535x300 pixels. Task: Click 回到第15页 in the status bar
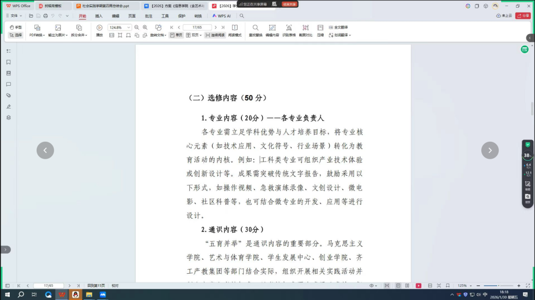[x=96, y=285]
